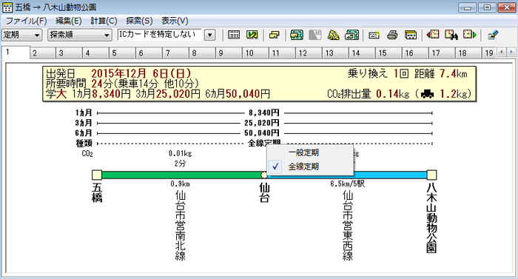518x279 pixels.
Task: Switch to route tab 2
Action: click(x=43, y=53)
